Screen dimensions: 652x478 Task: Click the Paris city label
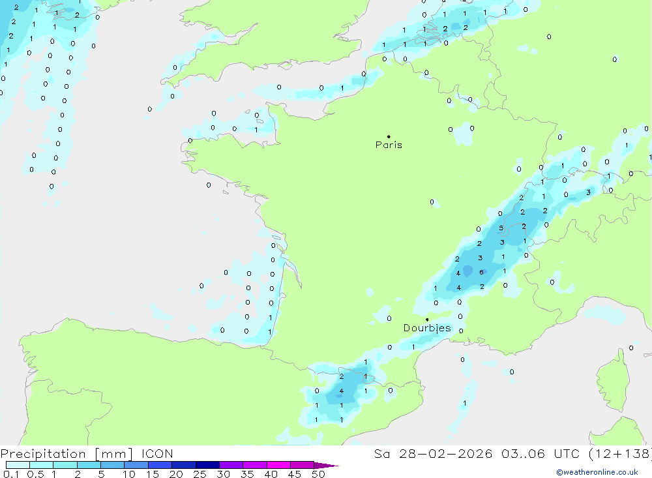(389, 145)
